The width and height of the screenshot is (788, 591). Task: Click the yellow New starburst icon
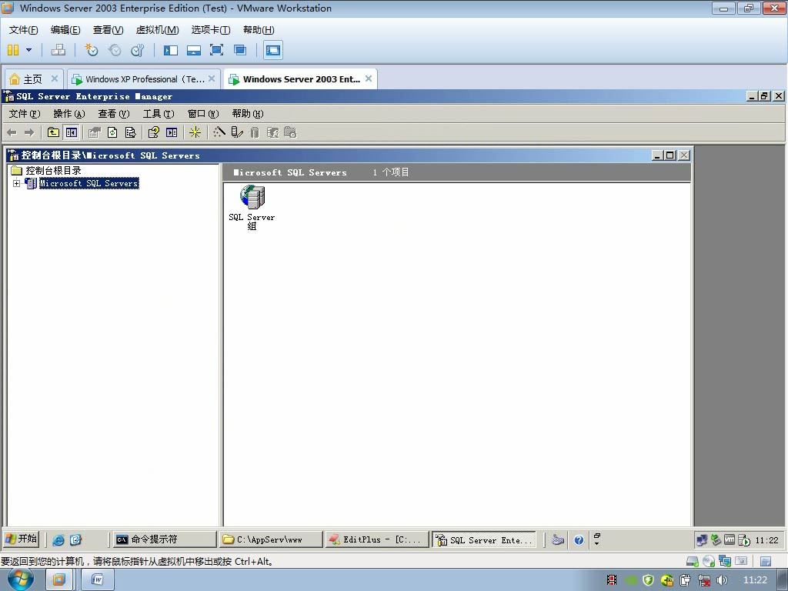(195, 132)
